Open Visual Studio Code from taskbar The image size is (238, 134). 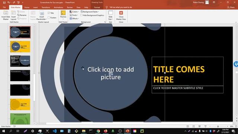[55, 131]
